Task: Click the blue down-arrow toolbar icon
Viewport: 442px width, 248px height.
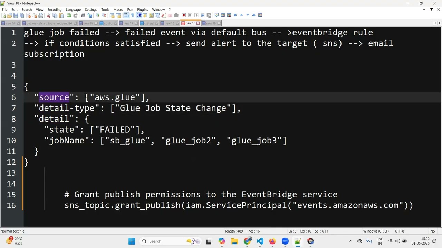Action: coord(248,15)
